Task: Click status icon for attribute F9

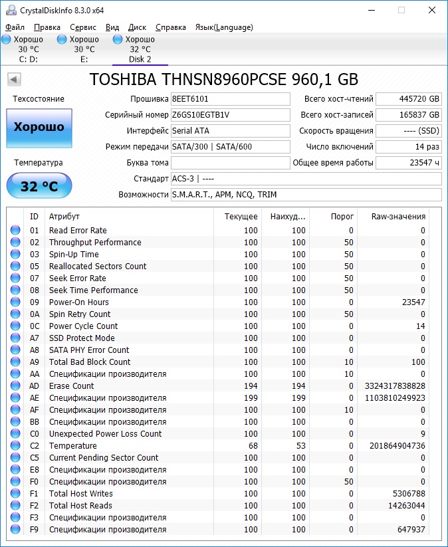Action: click(15, 529)
